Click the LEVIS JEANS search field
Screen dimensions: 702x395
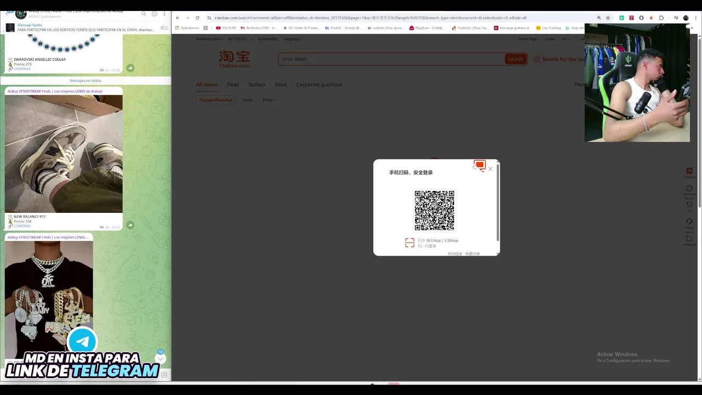391,59
